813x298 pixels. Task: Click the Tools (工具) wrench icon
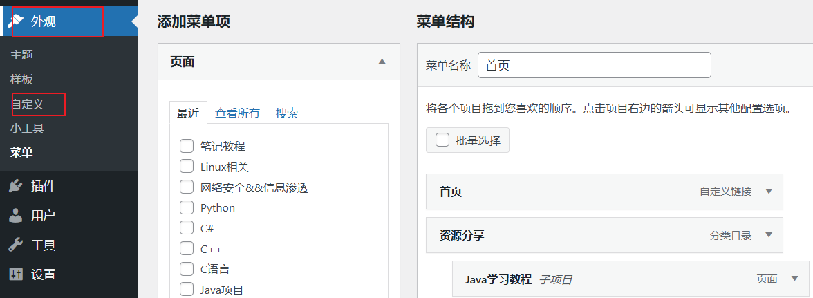tap(15, 245)
